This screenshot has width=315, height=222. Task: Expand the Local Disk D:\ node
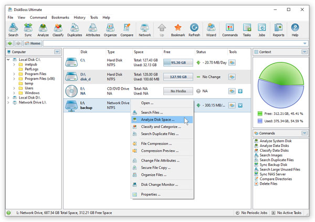[x=8, y=98]
